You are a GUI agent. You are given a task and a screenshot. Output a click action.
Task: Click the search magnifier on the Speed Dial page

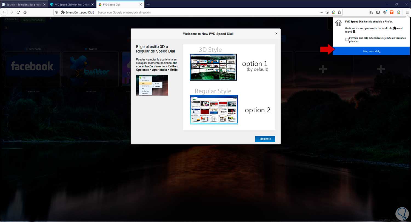tap(6, 28)
